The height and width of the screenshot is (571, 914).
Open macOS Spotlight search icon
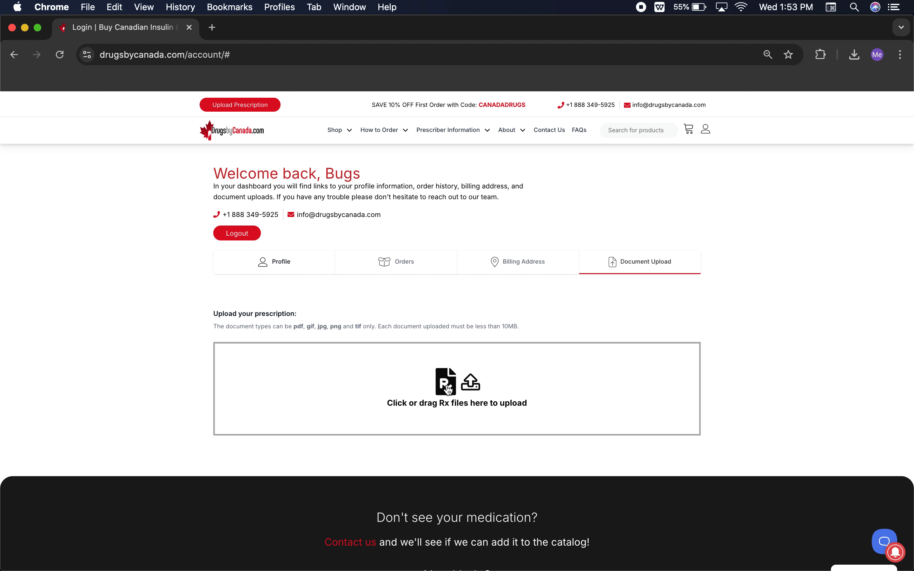pyautogui.click(x=854, y=7)
